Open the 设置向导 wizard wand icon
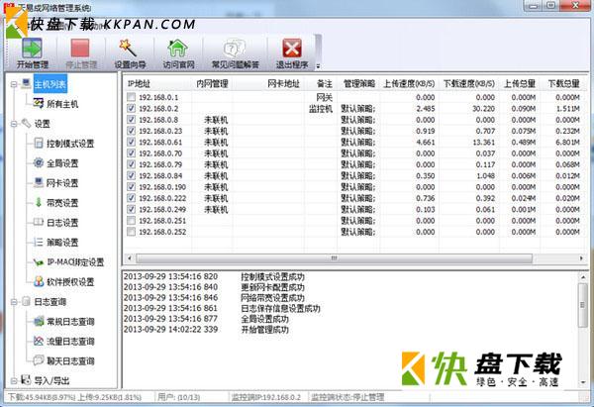Viewport: 594px width, 407px height. (x=128, y=49)
